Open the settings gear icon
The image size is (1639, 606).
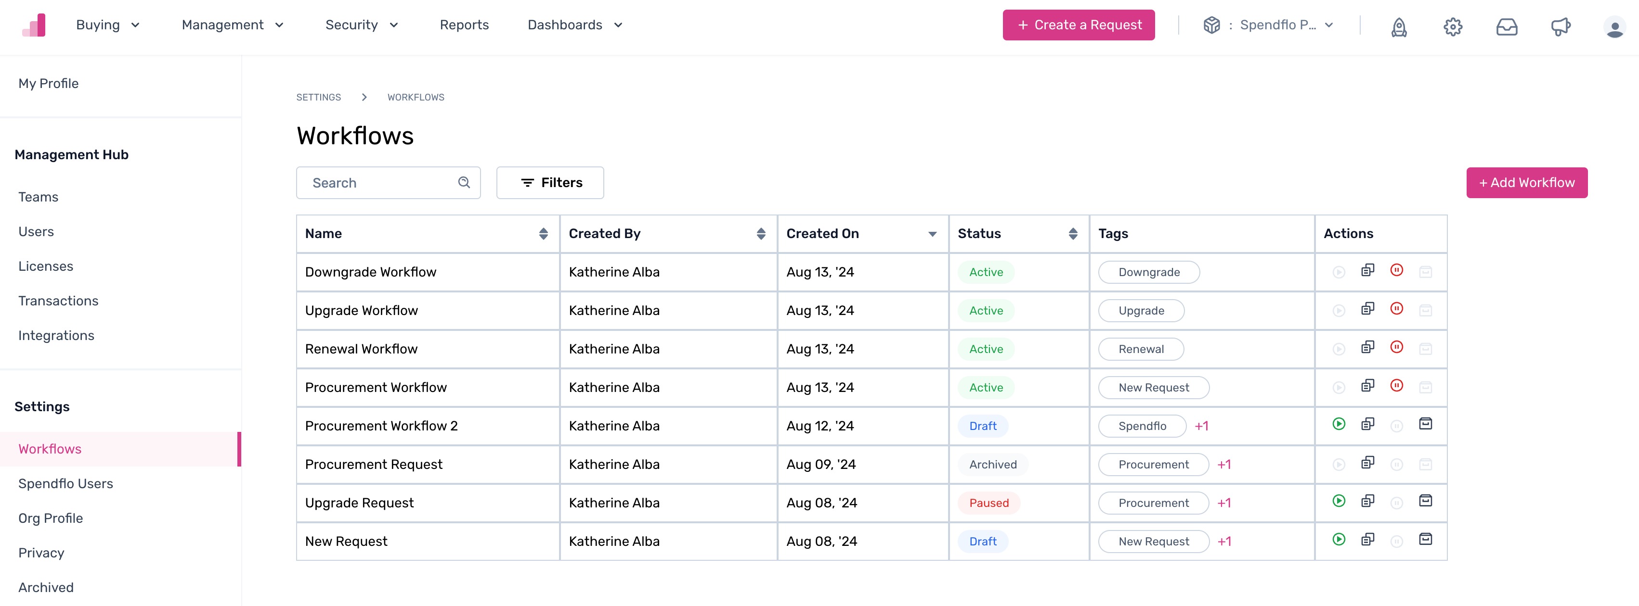pos(1453,26)
